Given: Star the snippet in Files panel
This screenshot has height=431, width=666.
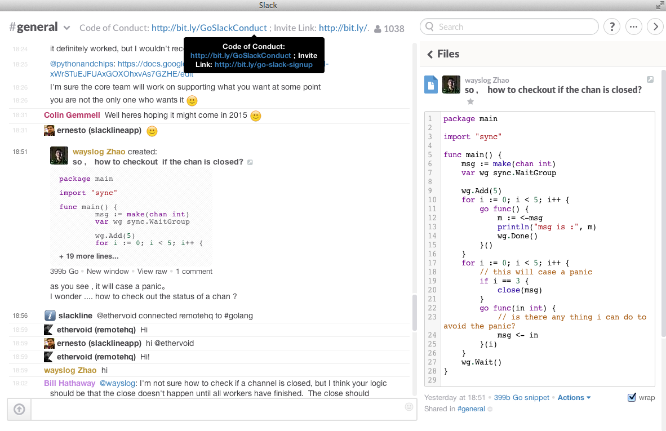Looking at the screenshot, I should click(470, 101).
